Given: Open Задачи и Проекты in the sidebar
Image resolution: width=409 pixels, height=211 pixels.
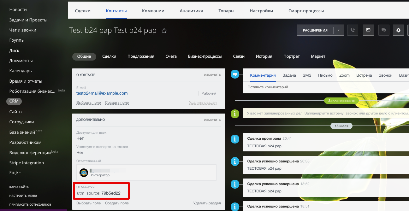Looking at the screenshot, I should click(x=28, y=20).
